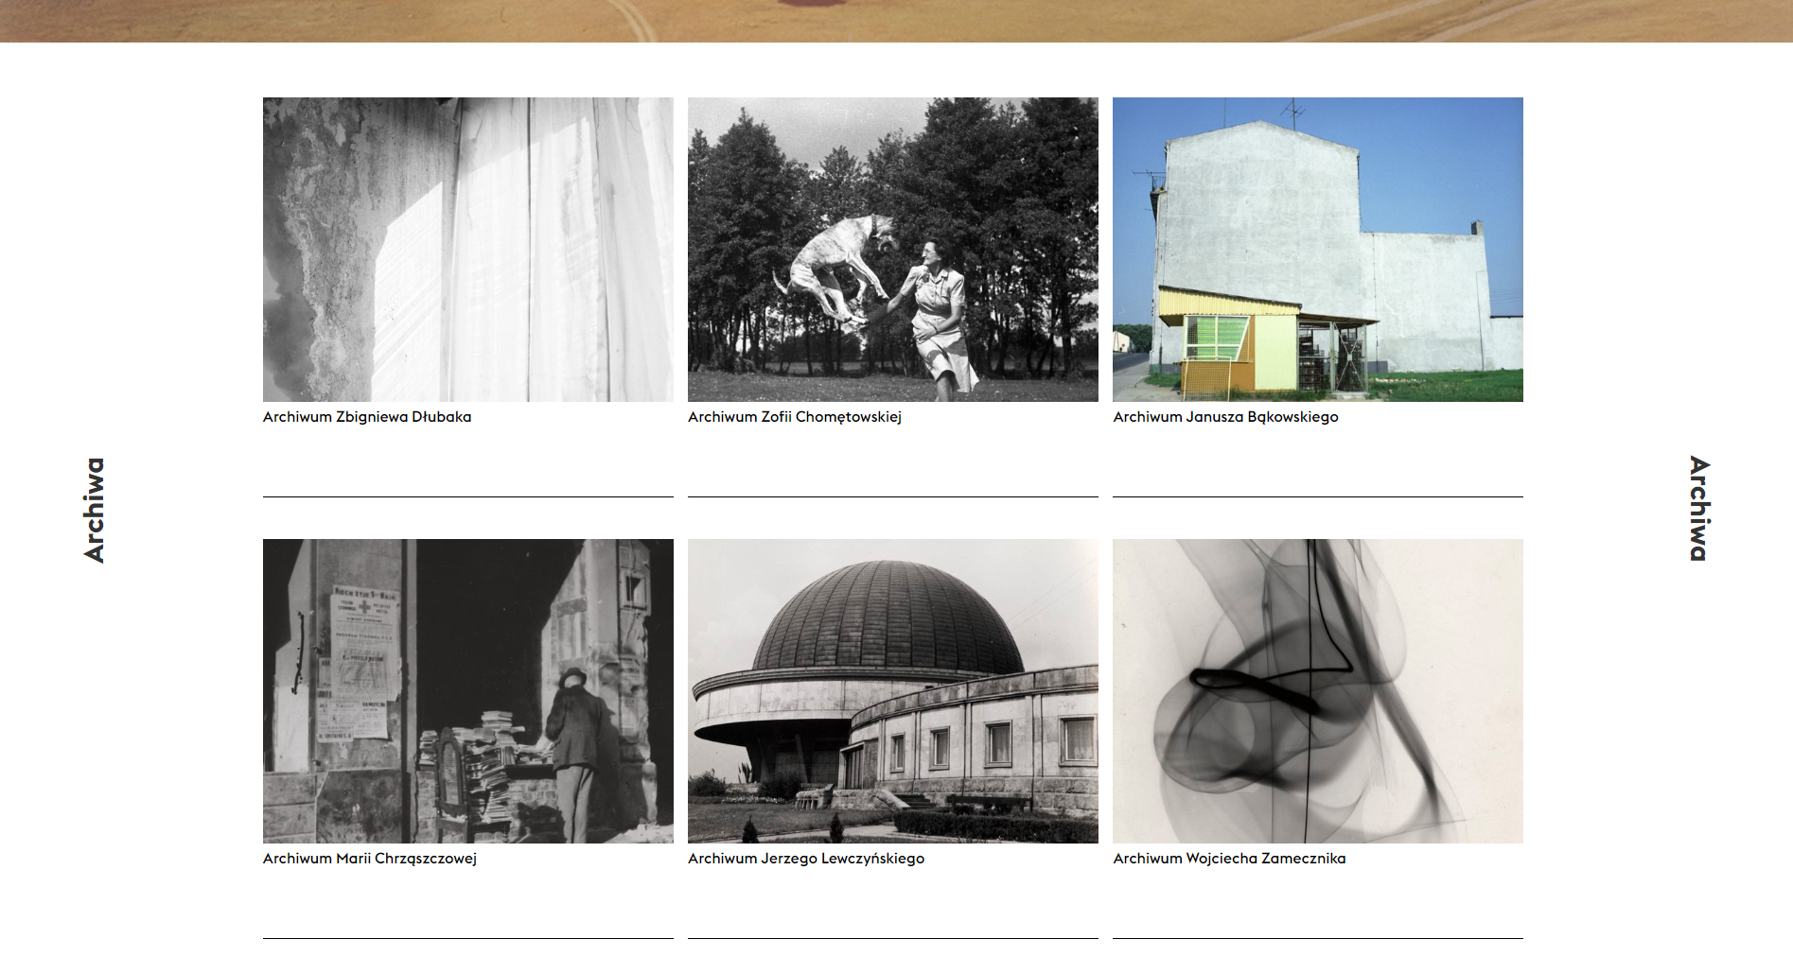Open the Wojciech Zamecznik abstract photo
Image resolution: width=1793 pixels, height=974 pixels.
click(x=1317, y=691)
